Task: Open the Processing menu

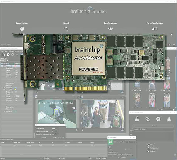Action: tap(19, 51)
